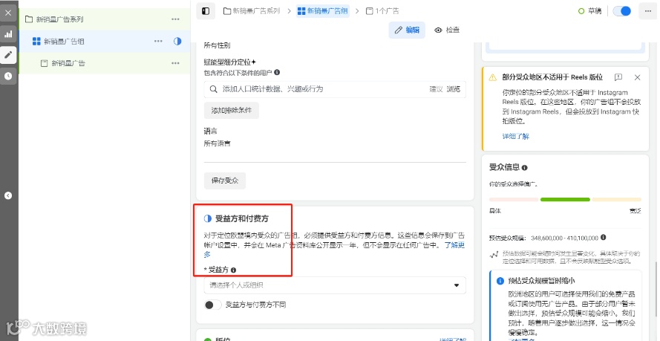Screen dimensions: 660x341
Task: Open the bar chart performance icon in sidebar
Action: click(8, 34)
